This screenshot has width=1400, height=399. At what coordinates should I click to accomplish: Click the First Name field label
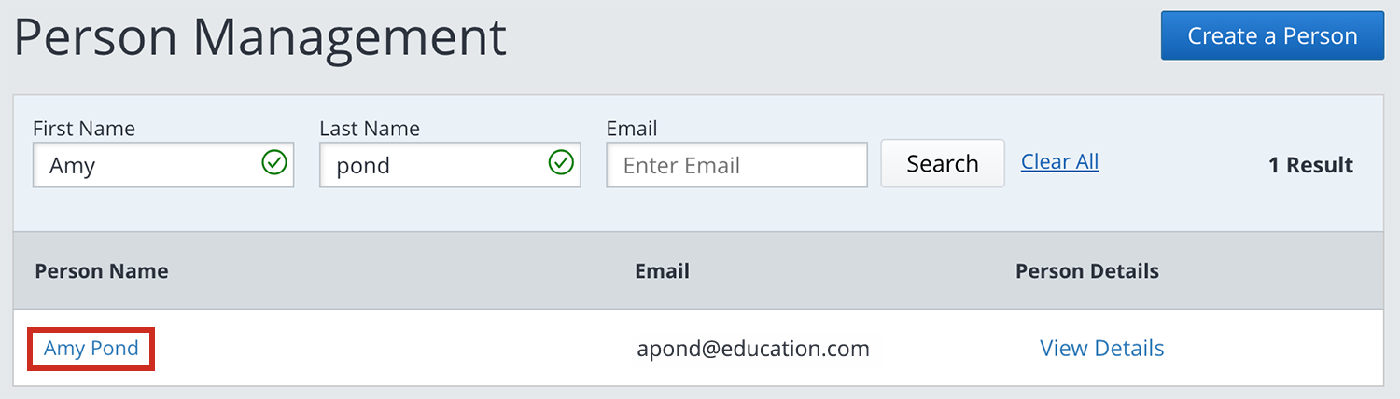[x=84, y=129]
